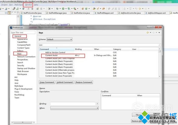Screen dimensions: 178x125
Task: Open the Binding field helper arrow
Action: pos(97,104)
